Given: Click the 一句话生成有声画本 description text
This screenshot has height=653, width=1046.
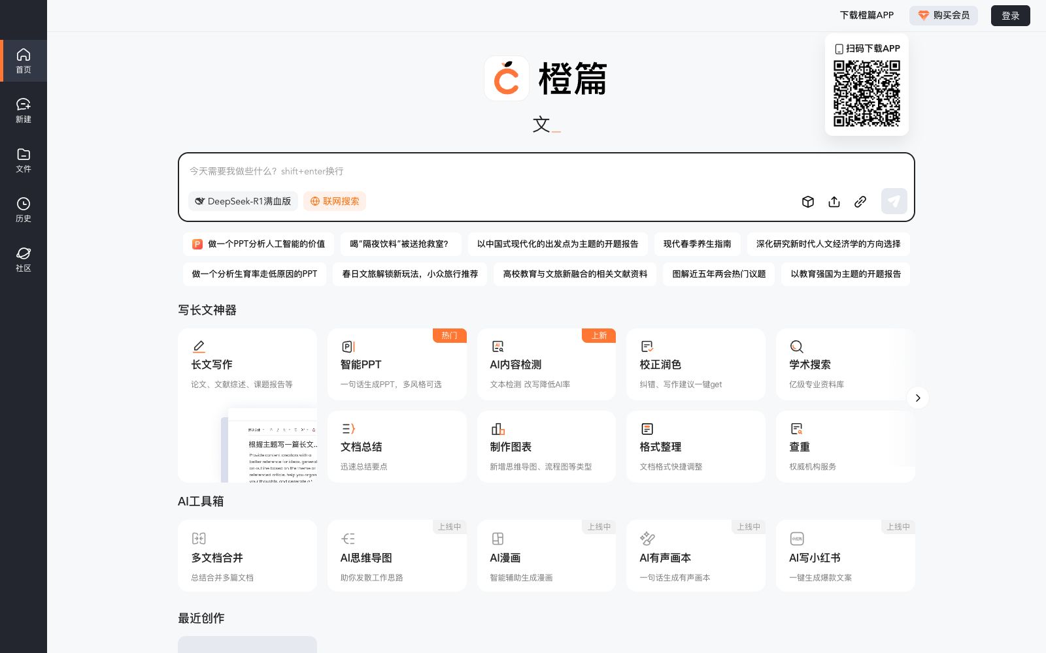Looking at the screenshot, I should (x=675, y=578).
